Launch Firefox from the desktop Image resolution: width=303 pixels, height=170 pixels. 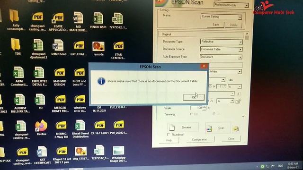pos(41,127)
